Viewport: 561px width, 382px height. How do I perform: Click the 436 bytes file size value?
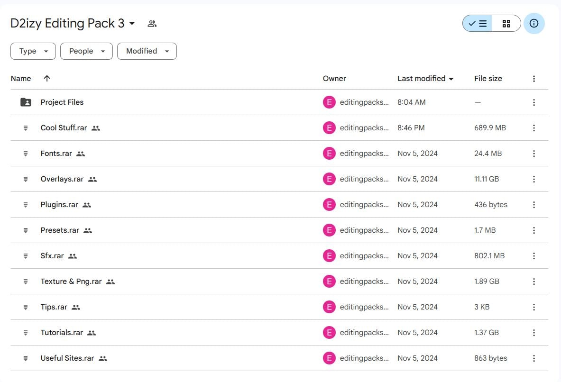point(491,205)
